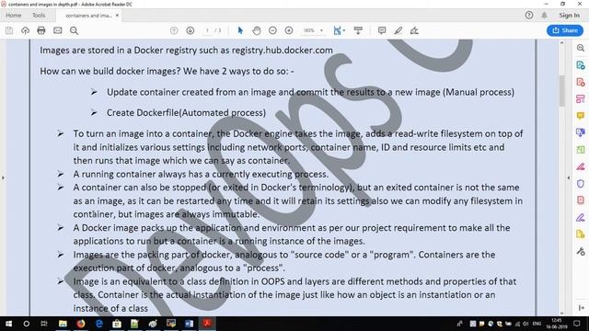
Task: Click Sign In link
Action: coord(569,16)
